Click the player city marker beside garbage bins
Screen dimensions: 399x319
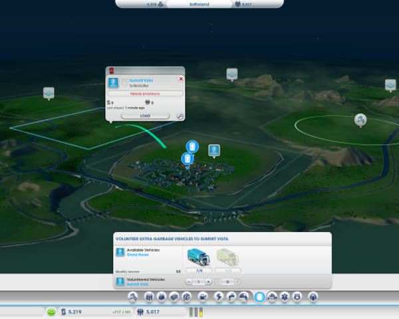pos(214,150)
